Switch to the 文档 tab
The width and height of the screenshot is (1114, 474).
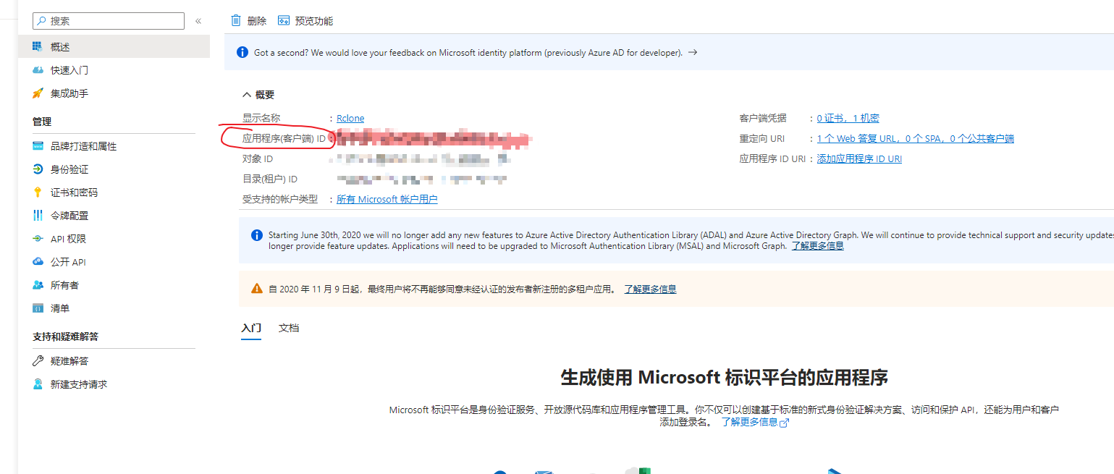(289, 328)
